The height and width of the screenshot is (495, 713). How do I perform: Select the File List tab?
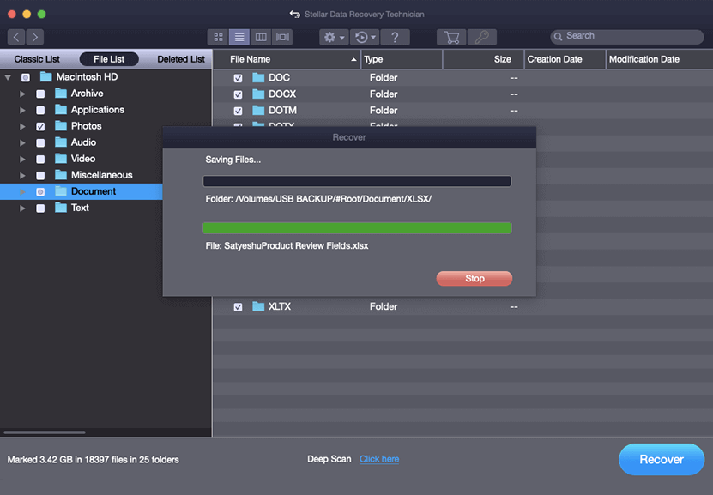(109, 59)
